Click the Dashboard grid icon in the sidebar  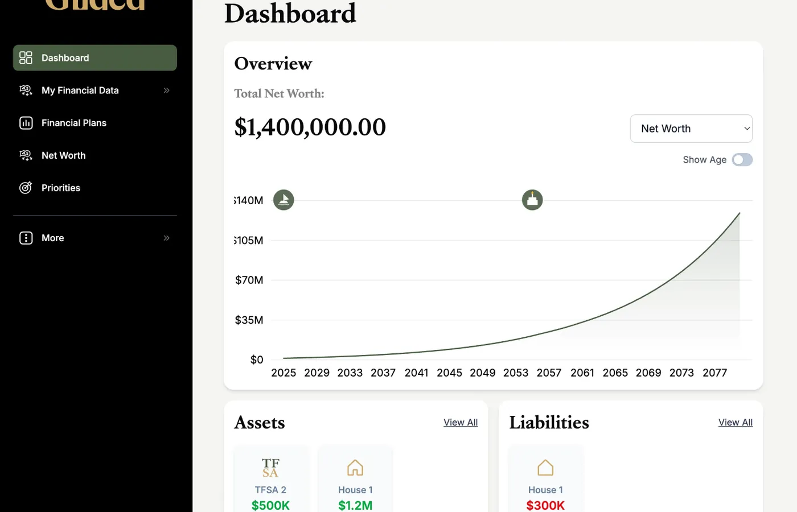26,57
